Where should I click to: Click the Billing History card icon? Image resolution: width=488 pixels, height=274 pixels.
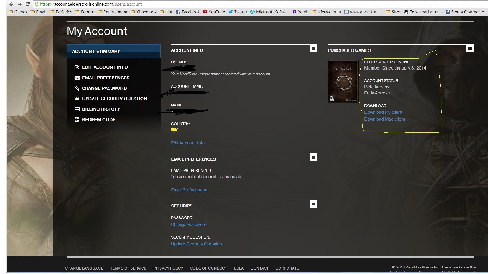(77, 109)
